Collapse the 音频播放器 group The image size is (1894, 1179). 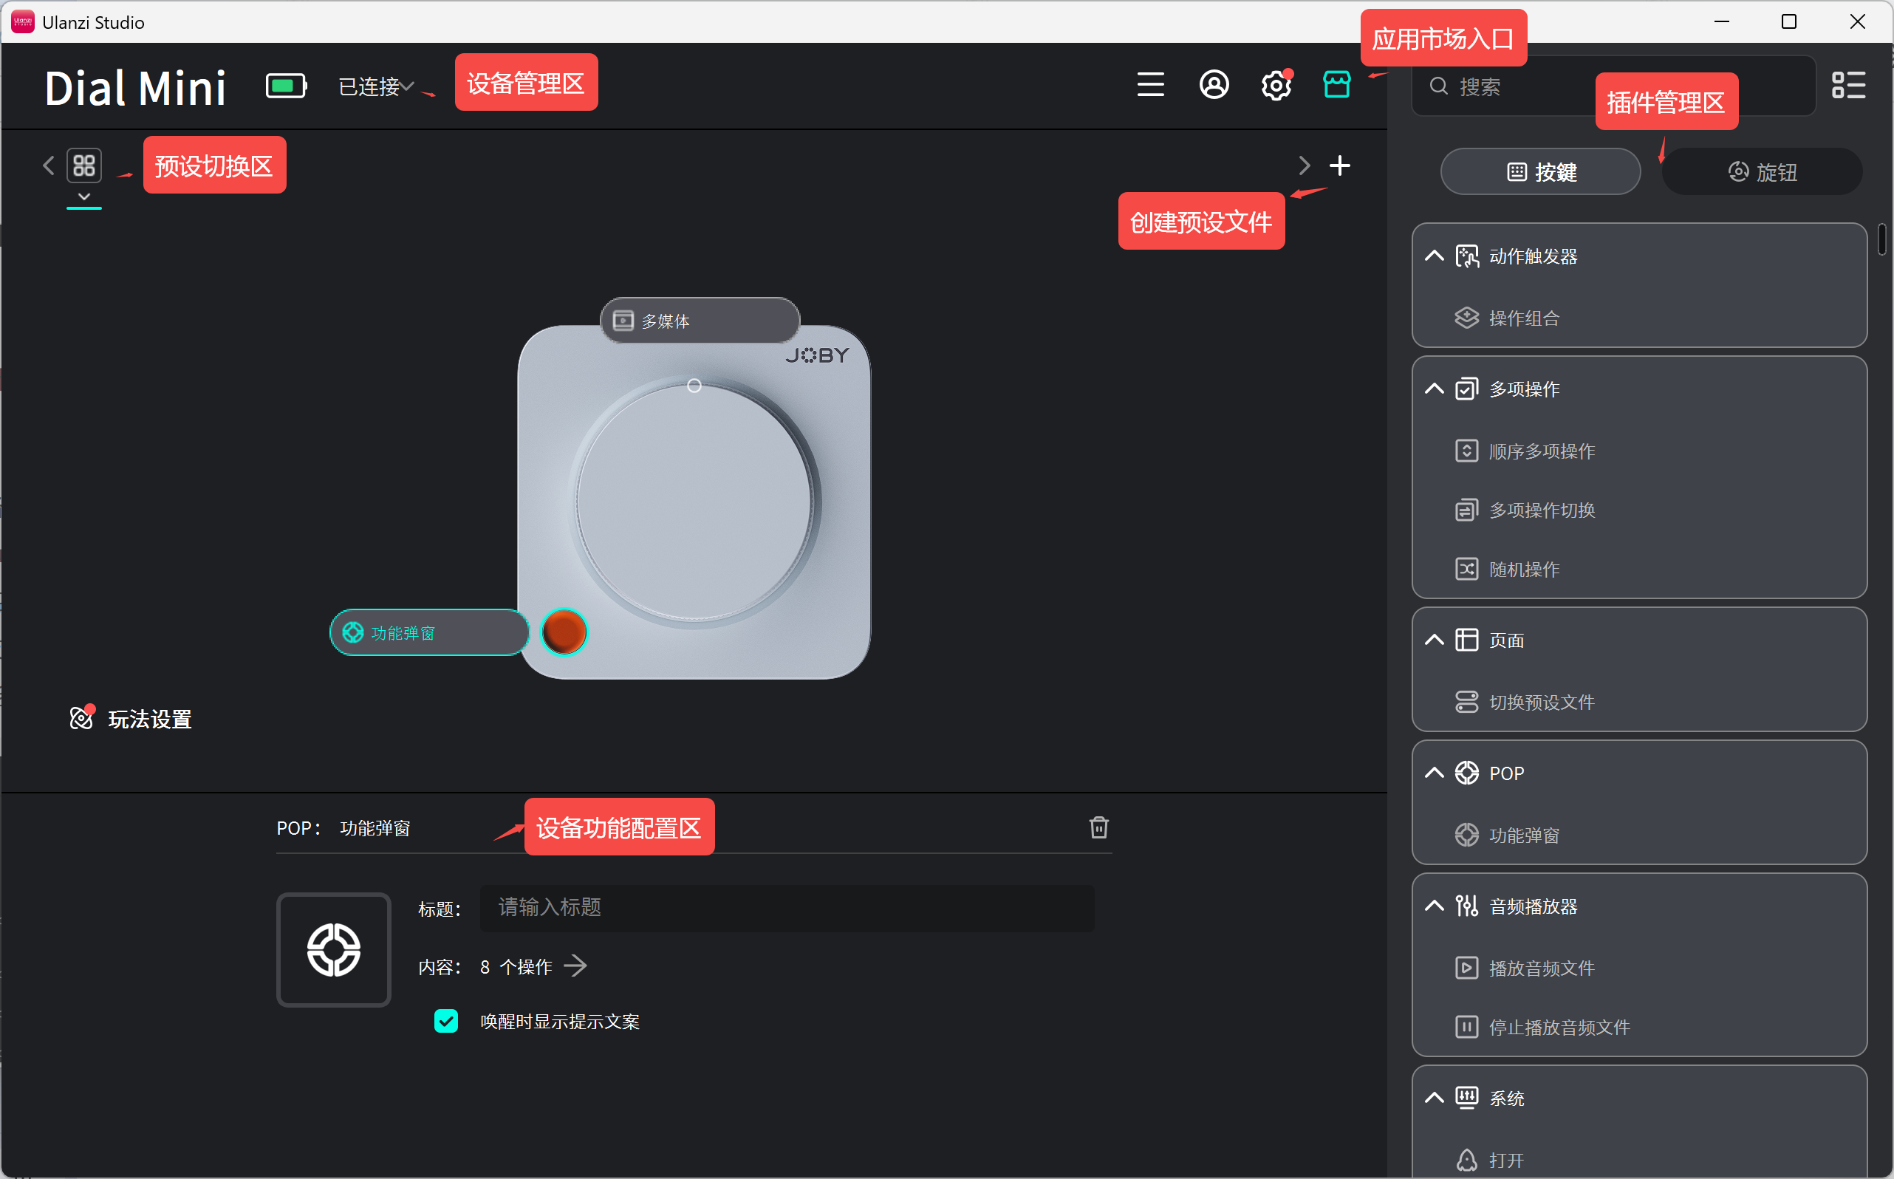(1434, 906)
